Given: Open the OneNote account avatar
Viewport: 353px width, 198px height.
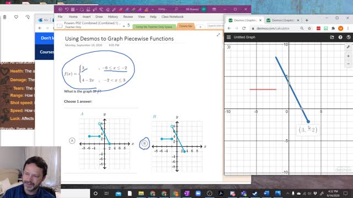Looking at the screenshot, I should [204, 9].
